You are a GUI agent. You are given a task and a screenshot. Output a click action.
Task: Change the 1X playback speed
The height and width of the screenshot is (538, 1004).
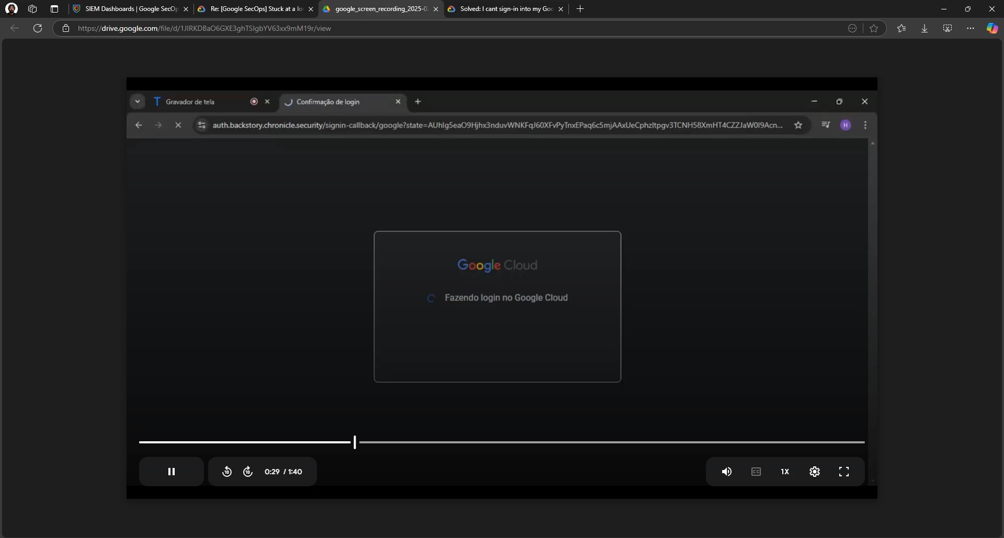pos(785,472)
